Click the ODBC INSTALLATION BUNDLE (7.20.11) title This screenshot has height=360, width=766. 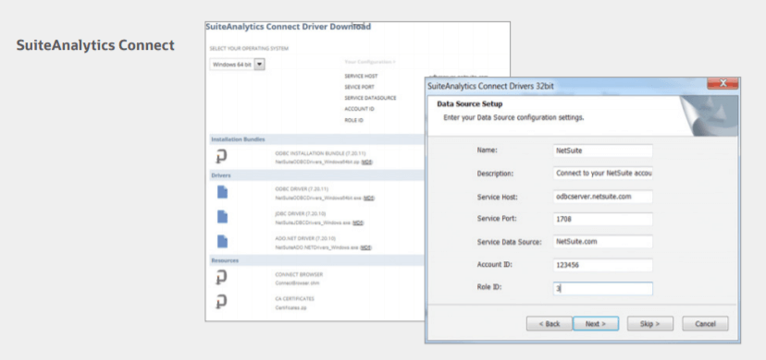[x=320, y=153]
